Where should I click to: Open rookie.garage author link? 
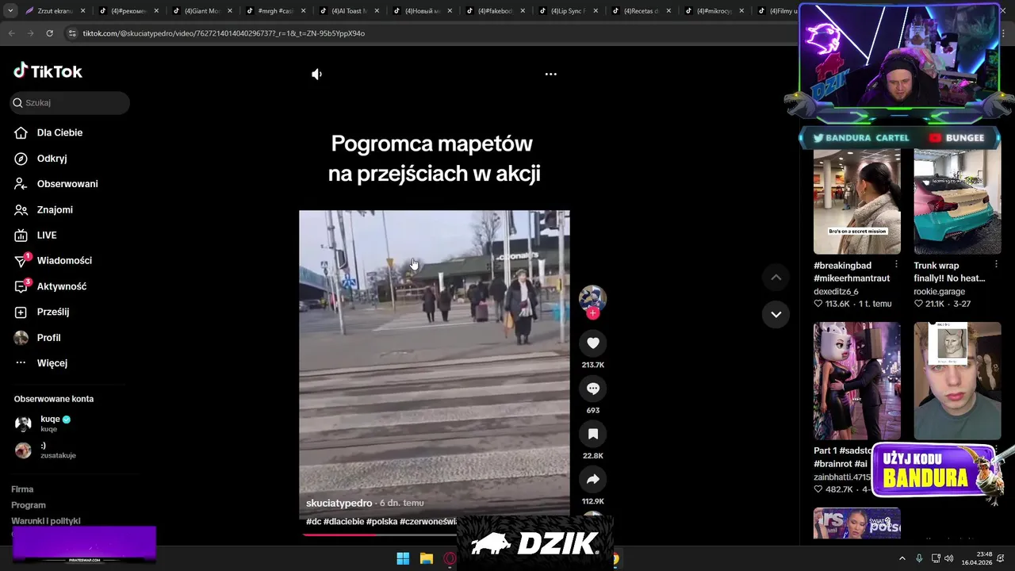pyautogui.click(x=939, y=291)
